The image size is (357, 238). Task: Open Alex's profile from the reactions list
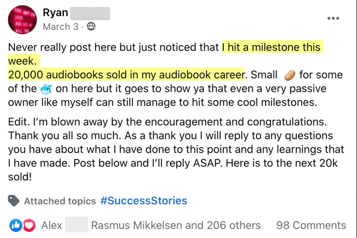pos(52,226)
